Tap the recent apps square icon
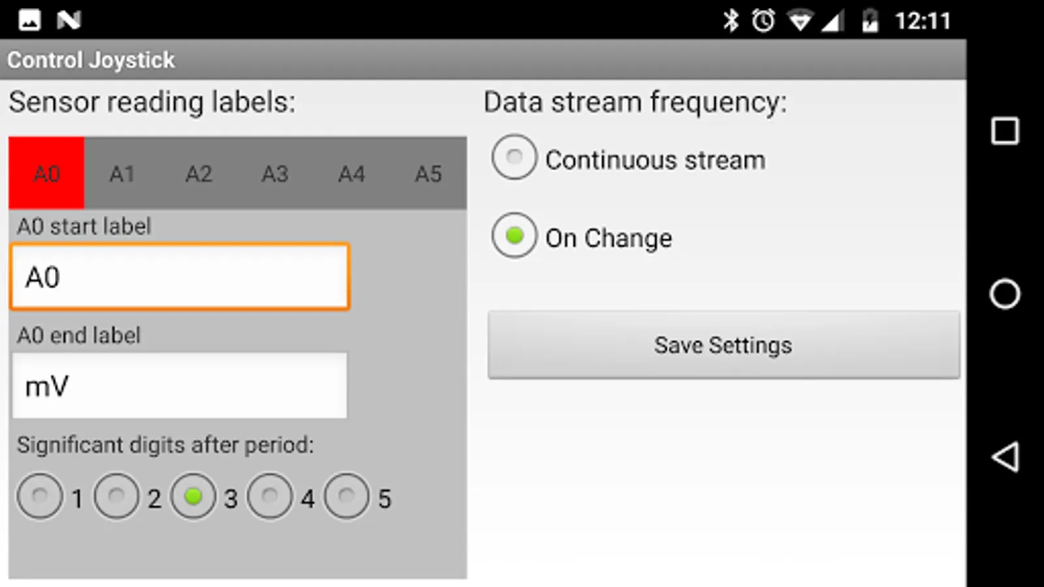This screenshot has width=1044, height=587. [x=1005, y=131]
